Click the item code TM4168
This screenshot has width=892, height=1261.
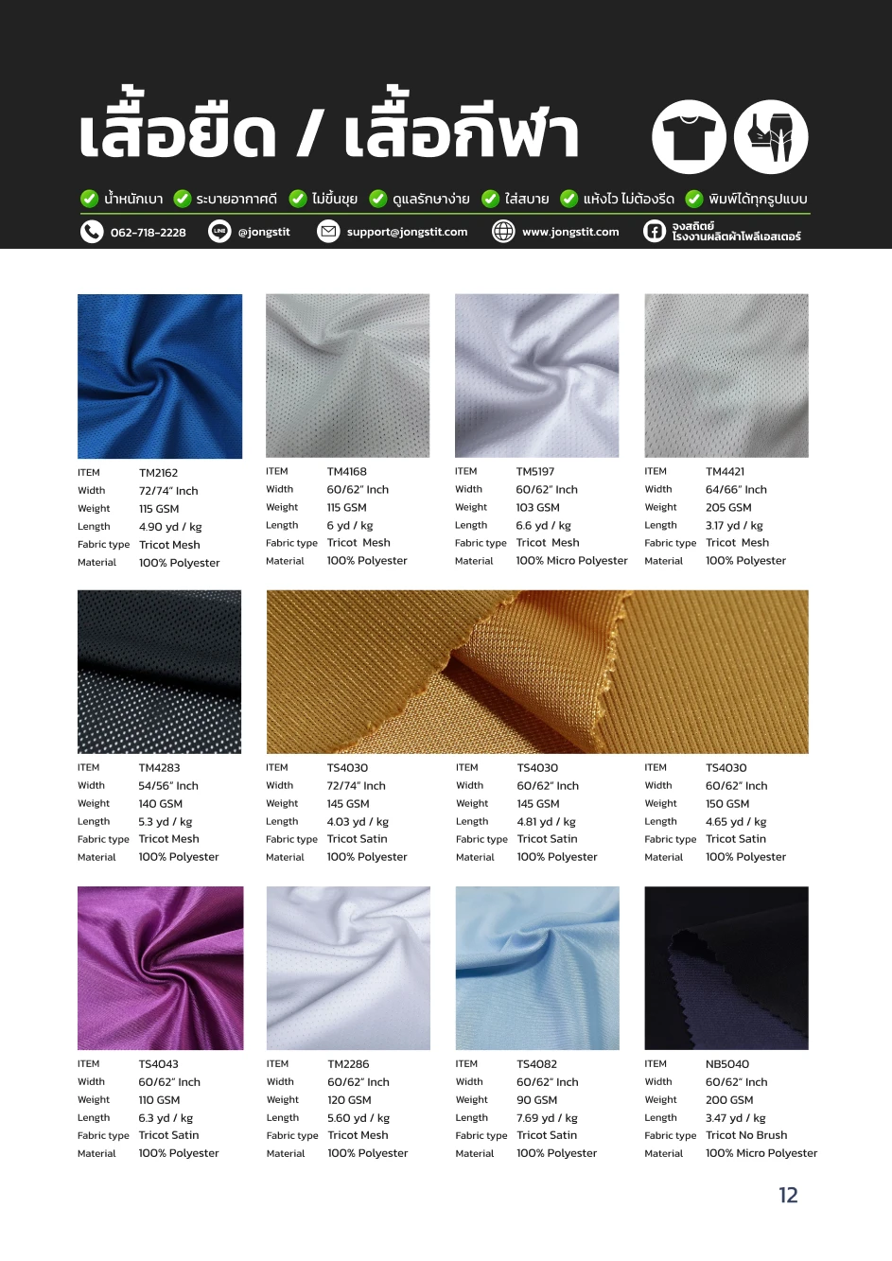point(347,471)
